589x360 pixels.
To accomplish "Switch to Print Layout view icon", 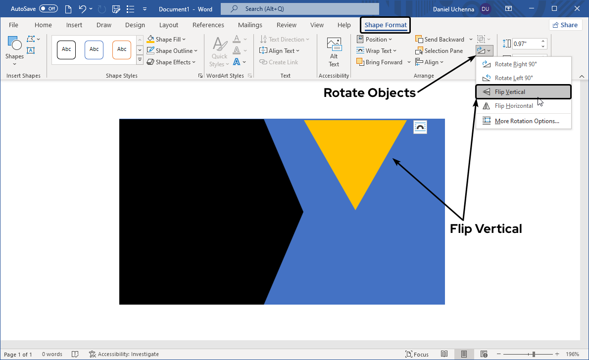I will pos(464,354).
